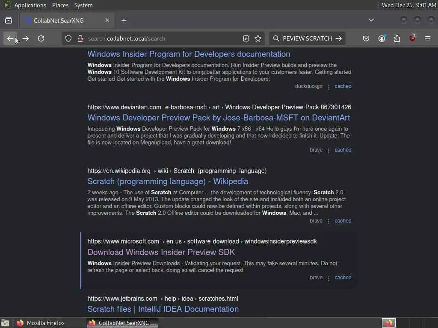The width and height of the screenshot is (438, 328).
Task: Click the search bar magnifier icon
Action: pyautogui.click(x=276, y=38)
